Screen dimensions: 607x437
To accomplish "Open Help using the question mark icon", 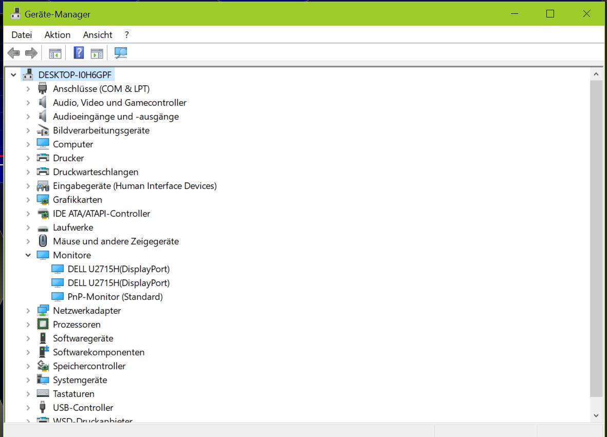I will tap(78, 52).
